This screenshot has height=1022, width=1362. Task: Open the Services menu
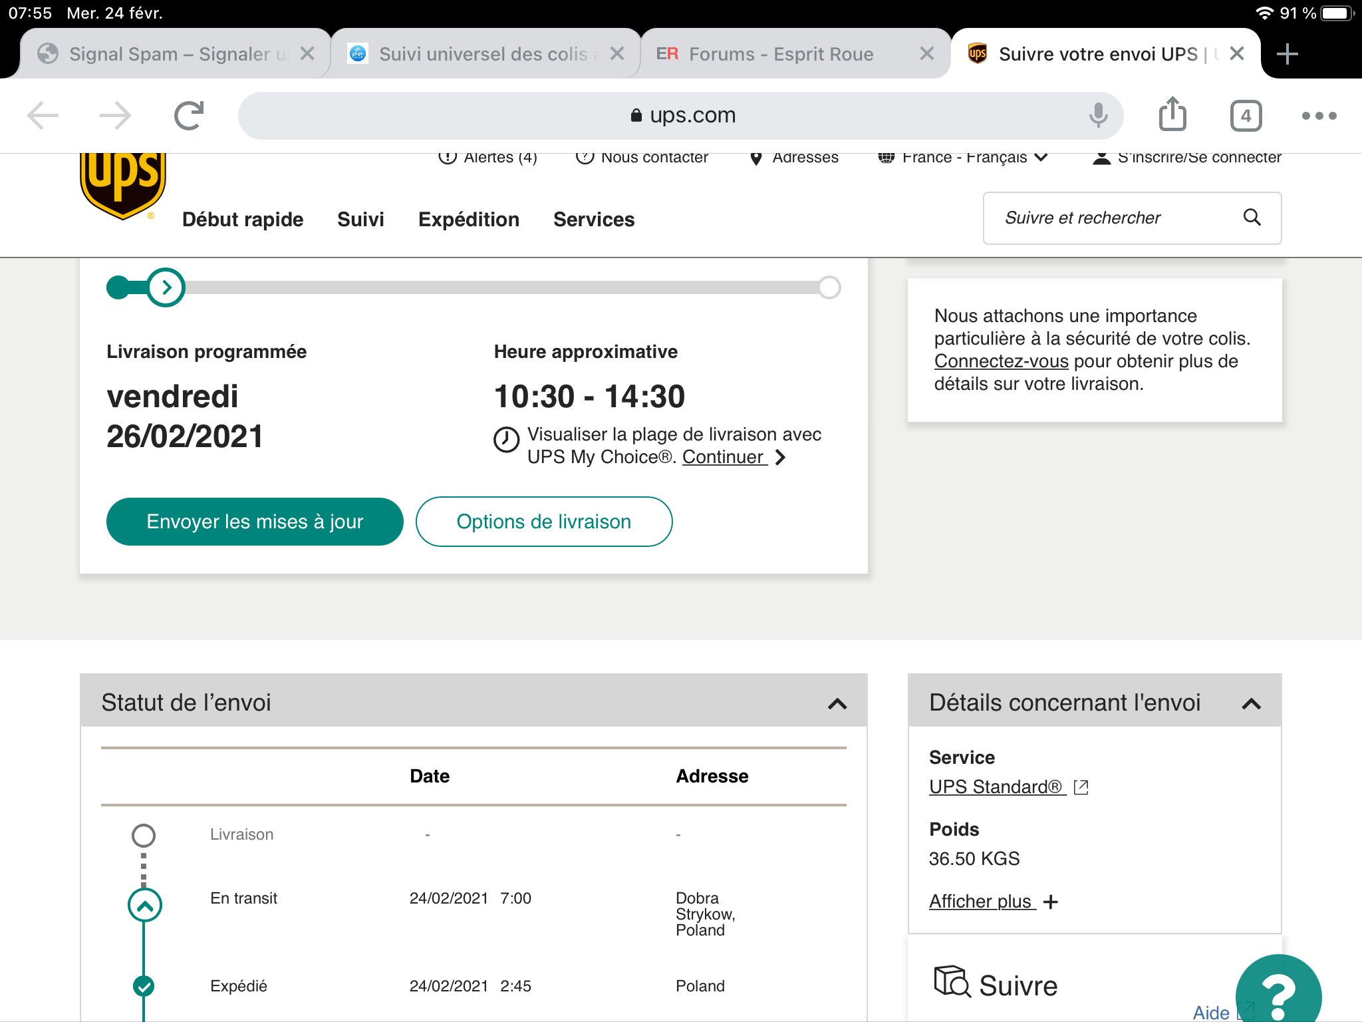pyautogui.click(x=594, y=220)
